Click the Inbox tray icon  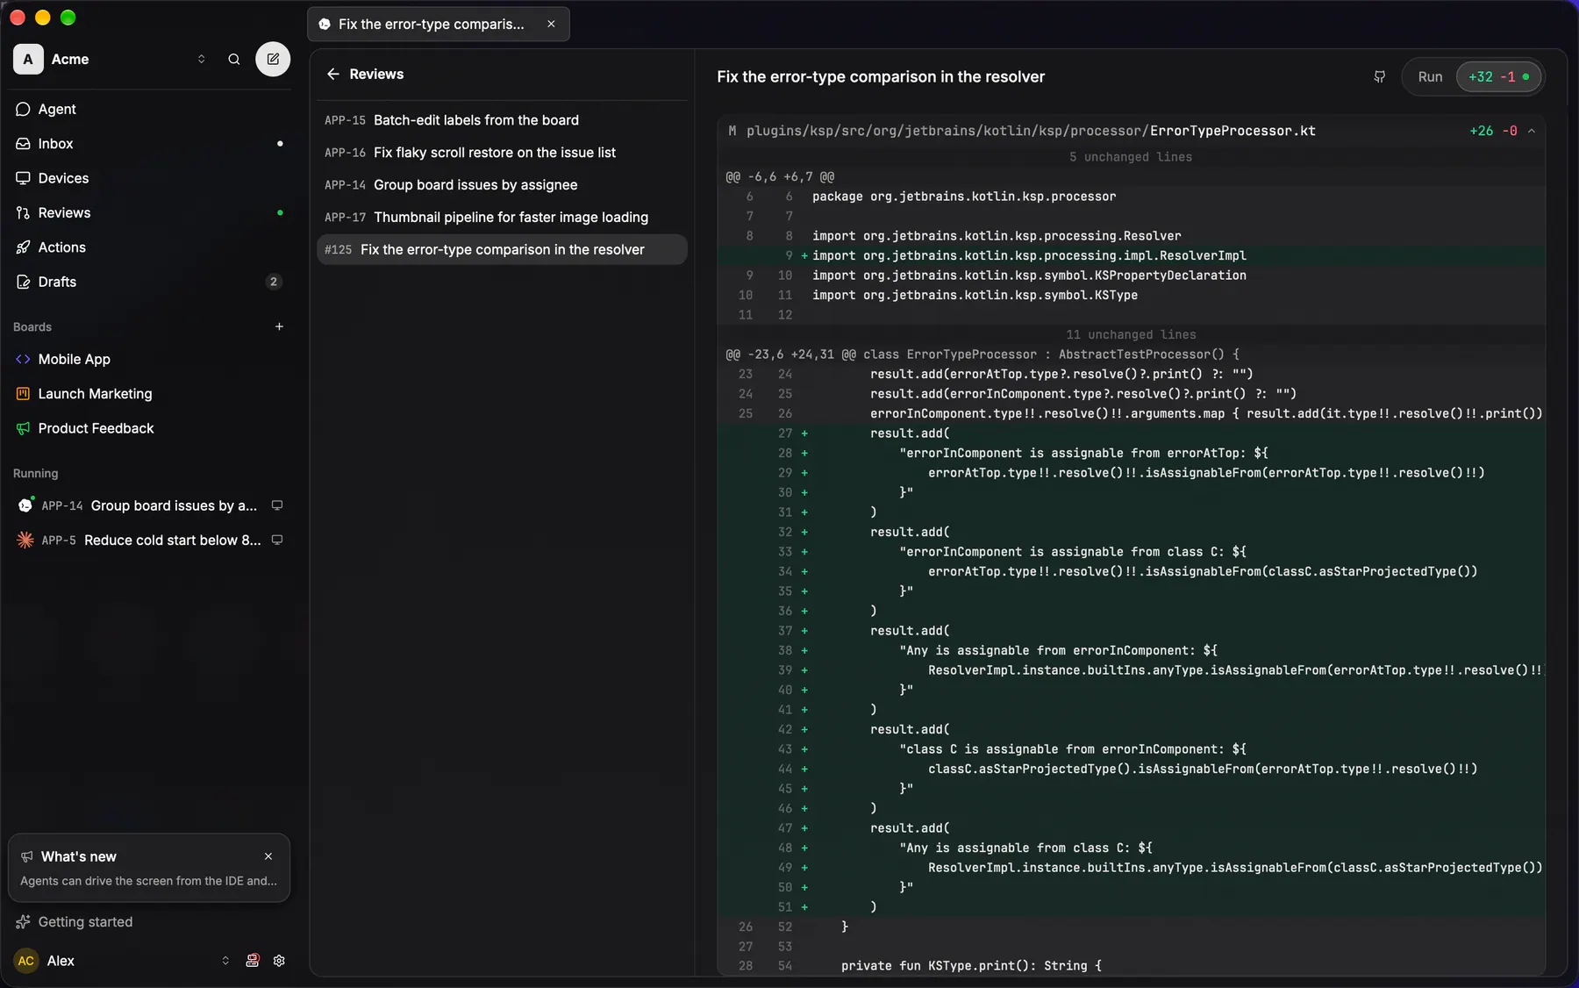tap(24, 143)
